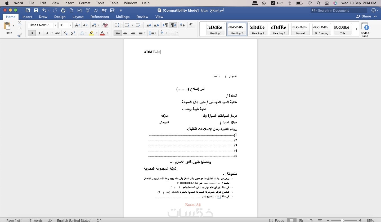Apply Heading 1 style
This screenshot has width=381, height=222.
(x=216, y=29)
